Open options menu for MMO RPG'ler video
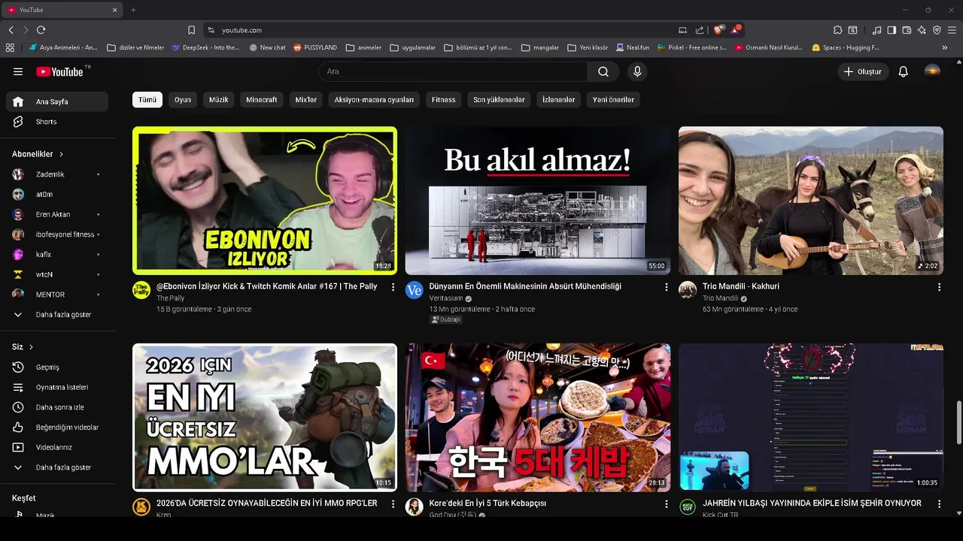The width and height of the screenshot is (963, 541). click(x=393, y=504)
